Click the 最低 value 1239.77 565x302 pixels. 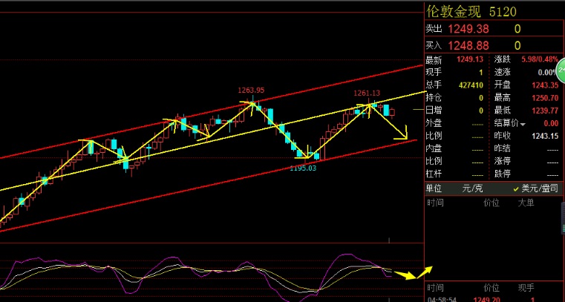tap(545, 111)
